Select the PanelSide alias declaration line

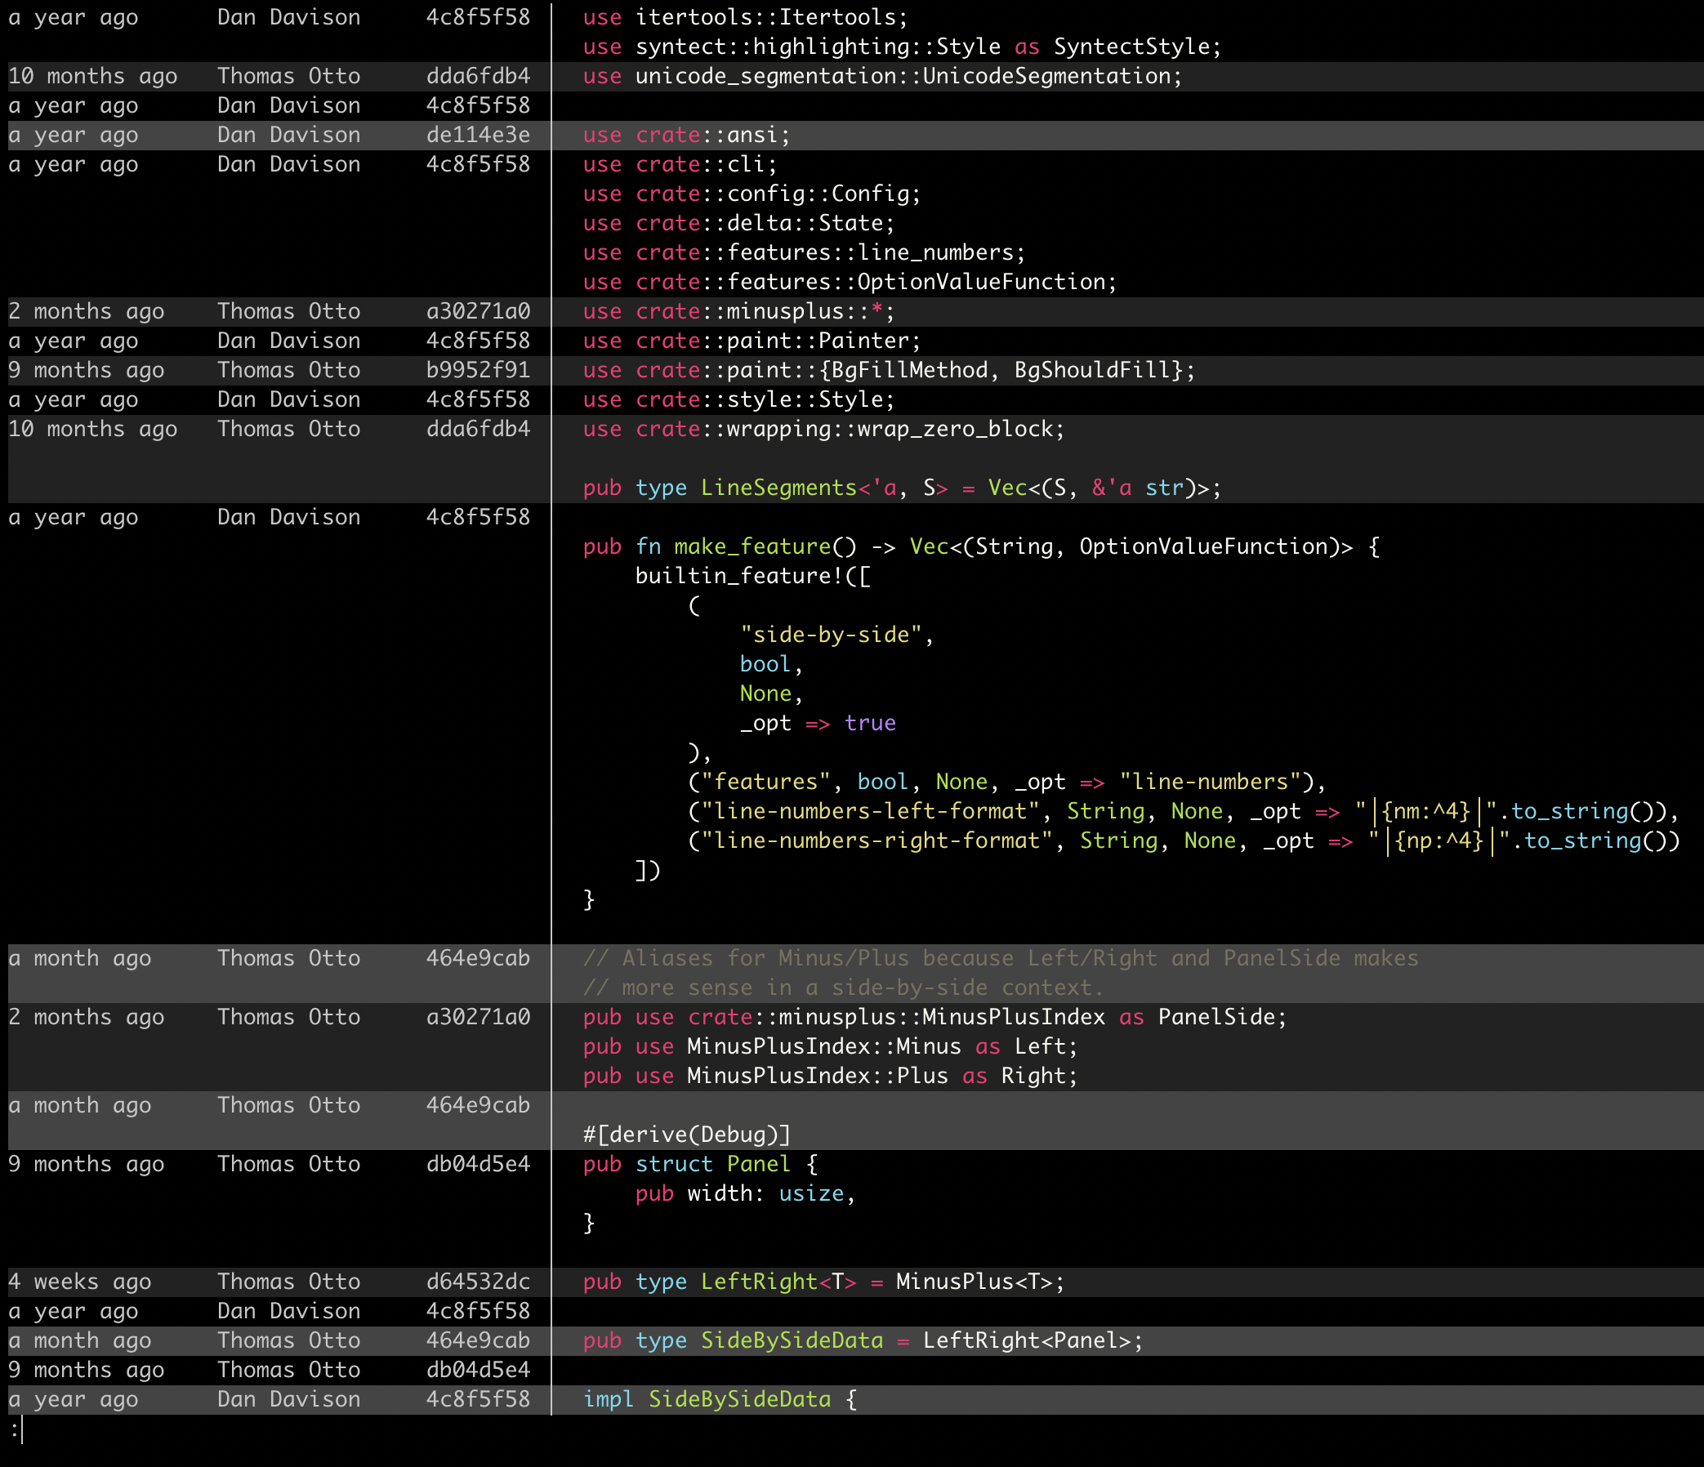(x=934, y=1017)
